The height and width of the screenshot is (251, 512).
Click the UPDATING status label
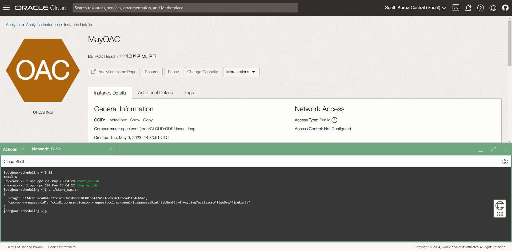43,112
